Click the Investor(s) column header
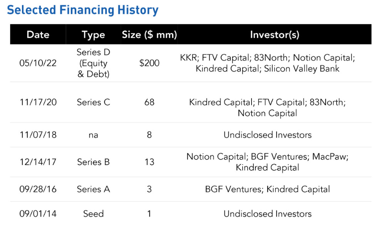Image resolution: width=379 pixels, height=235 pixels. pyautogui.click(x=275, y=35)
